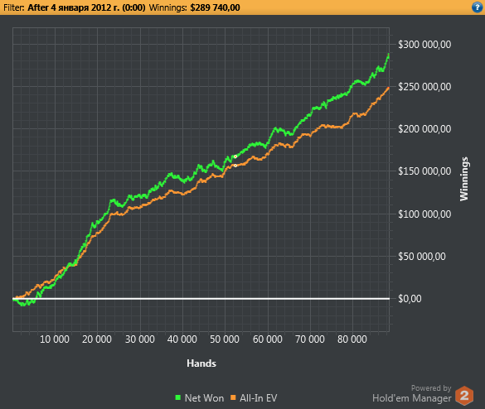Click the 10 000 hands axis label

click(x=55, y=339)
